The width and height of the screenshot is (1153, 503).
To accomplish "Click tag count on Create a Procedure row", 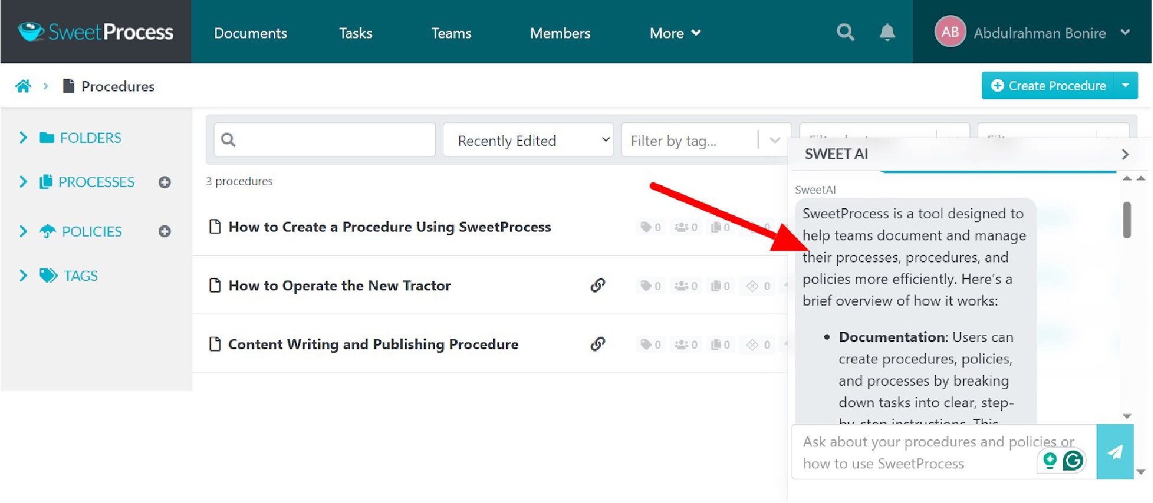I will 651,227.
